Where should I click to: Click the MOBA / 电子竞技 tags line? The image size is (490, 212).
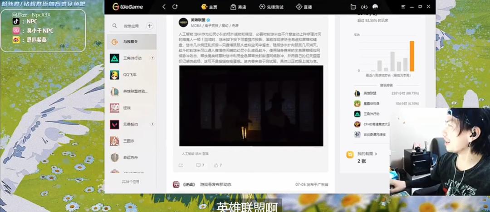214,26
